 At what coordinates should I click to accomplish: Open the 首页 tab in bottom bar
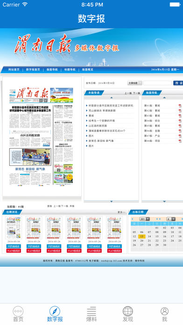(x=18, y=314)
